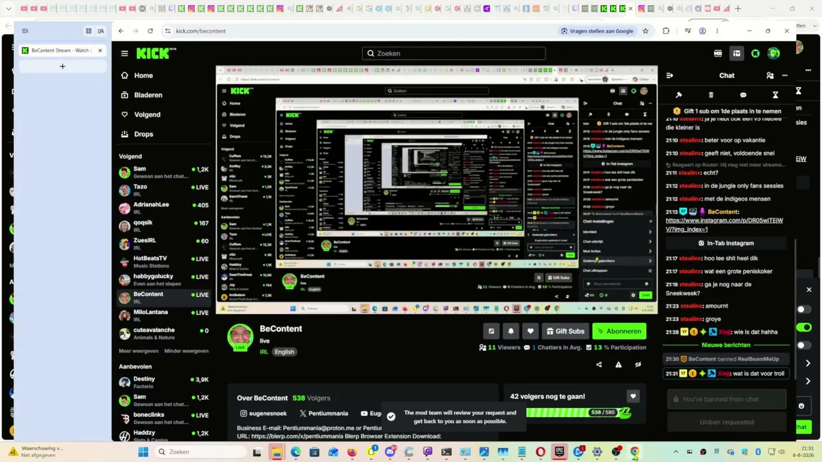Open the Instagram link in chat

point(724,225)
